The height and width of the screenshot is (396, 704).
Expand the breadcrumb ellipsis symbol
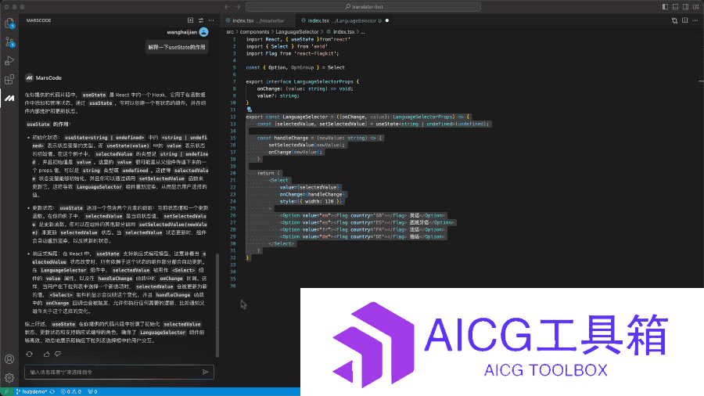coord(363,32)
